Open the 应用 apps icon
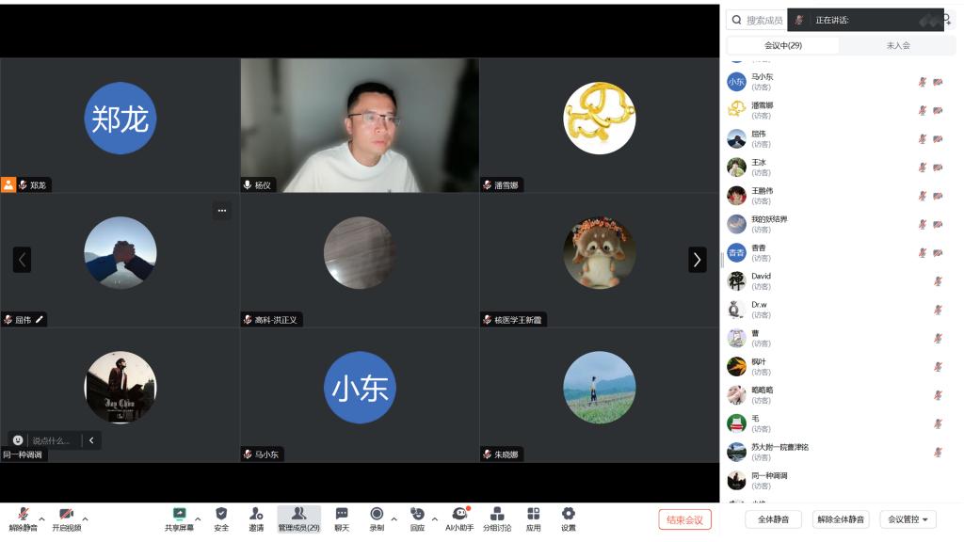The width and height of the screenshot is (964, 542). [533, 518]
